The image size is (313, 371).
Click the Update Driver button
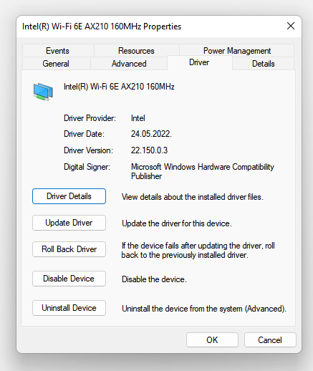[69, 223]
